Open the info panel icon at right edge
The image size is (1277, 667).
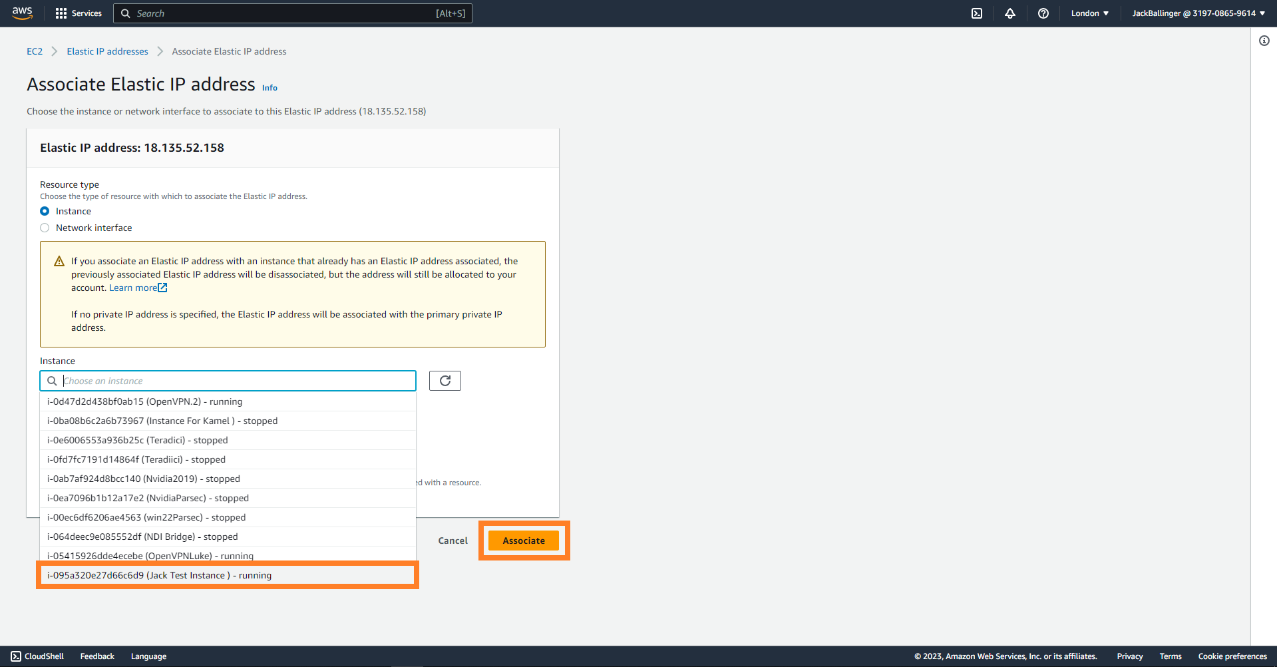click(x=1264, y=41)
